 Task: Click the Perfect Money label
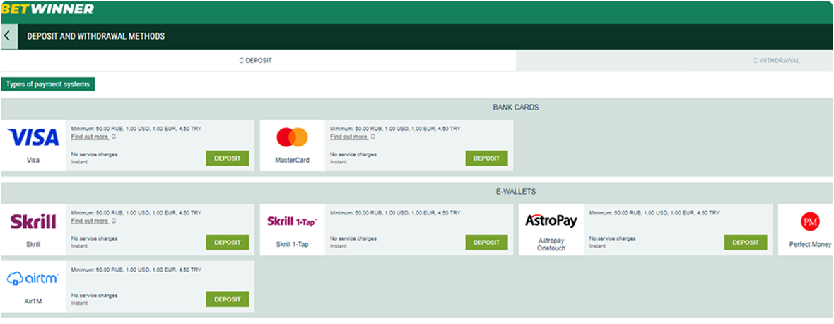pos(810,244)
